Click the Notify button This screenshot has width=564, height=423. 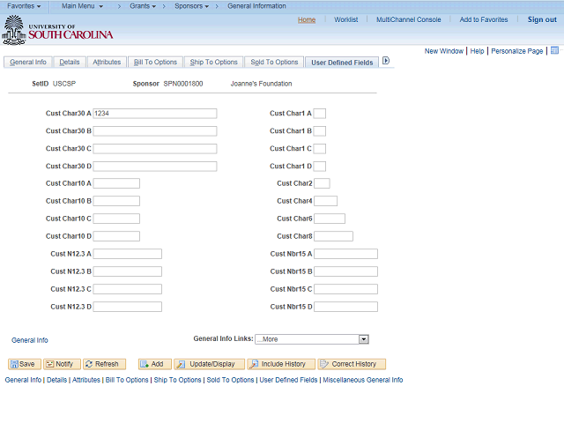61,364
